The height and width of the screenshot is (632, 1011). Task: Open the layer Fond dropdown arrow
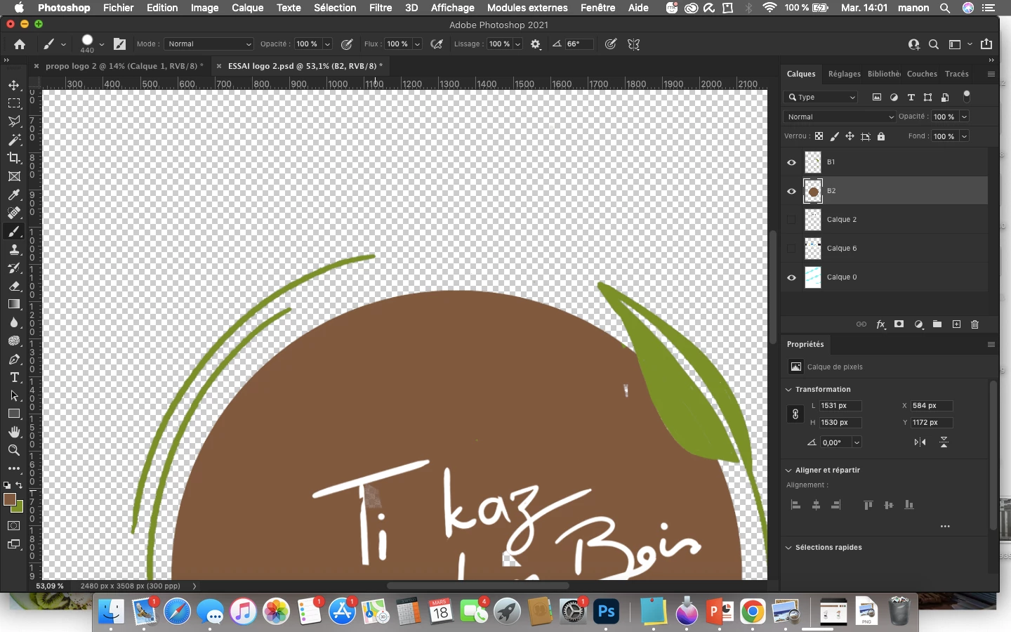965,136
